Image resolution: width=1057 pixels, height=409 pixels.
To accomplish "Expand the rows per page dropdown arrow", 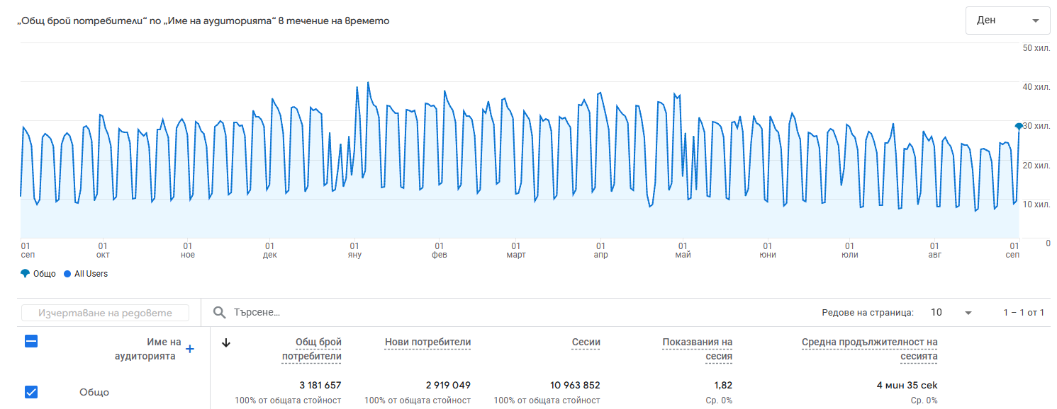I will point(968,313).
